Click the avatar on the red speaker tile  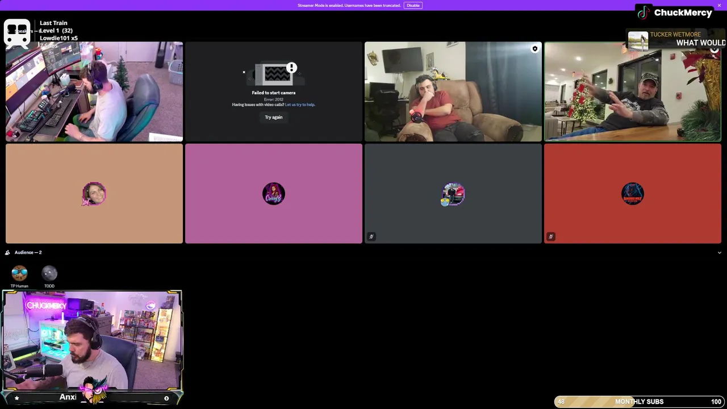(633, 194)
